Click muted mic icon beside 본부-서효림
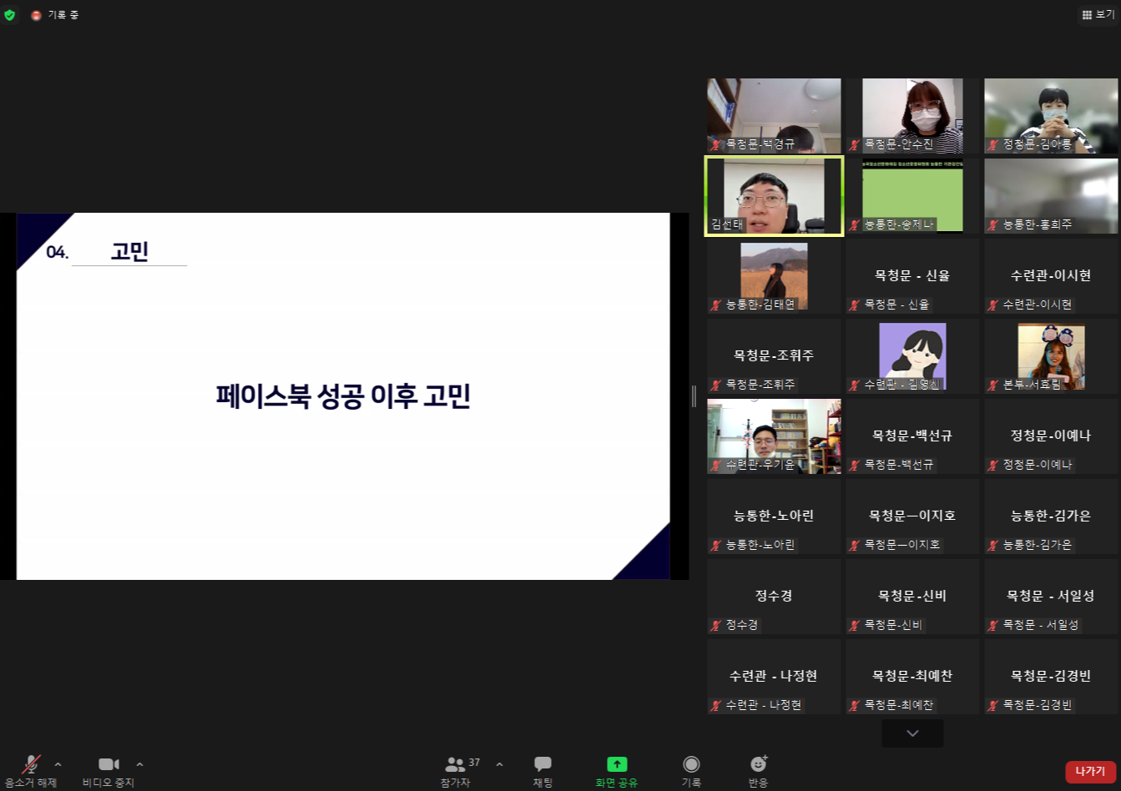This screenshot has height=791, width=1121. point(993,385)
